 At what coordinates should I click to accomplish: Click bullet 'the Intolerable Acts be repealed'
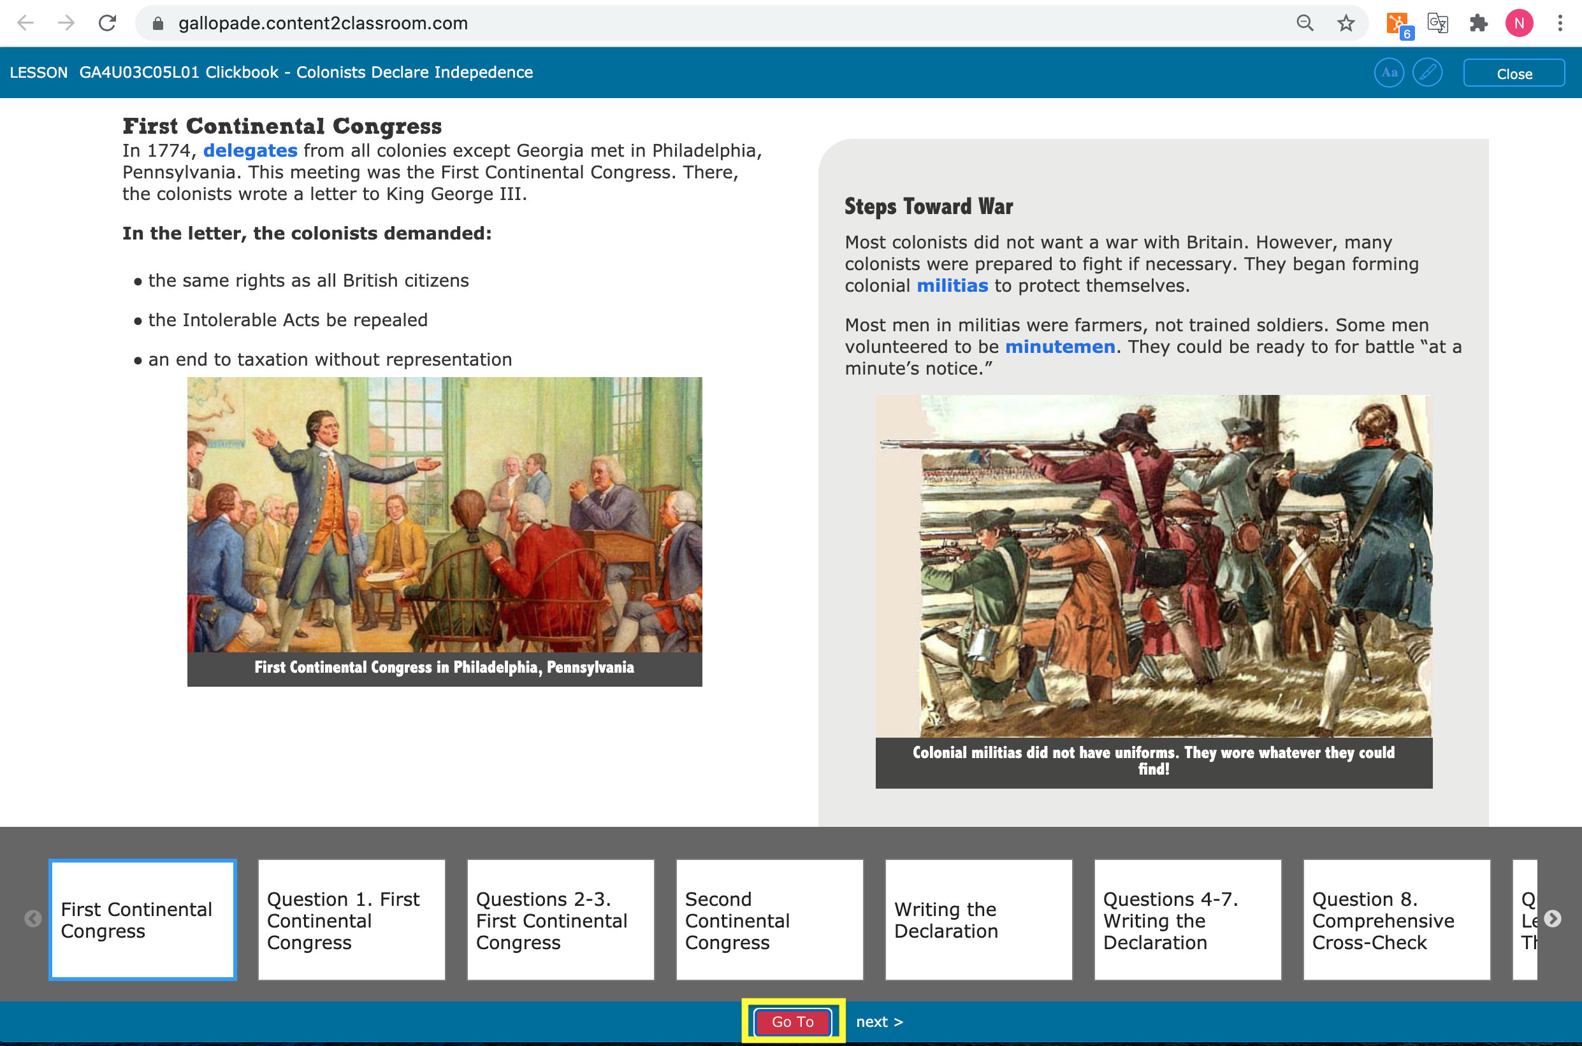(287, 320)
